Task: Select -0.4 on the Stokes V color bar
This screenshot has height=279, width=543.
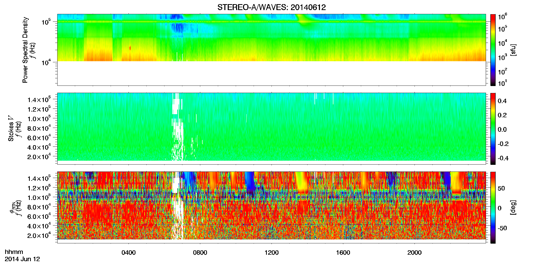Action: 503,158
